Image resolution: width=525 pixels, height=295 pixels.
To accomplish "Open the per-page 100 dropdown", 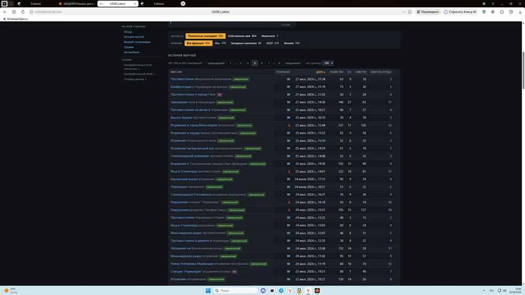I will tap(328, 63).
